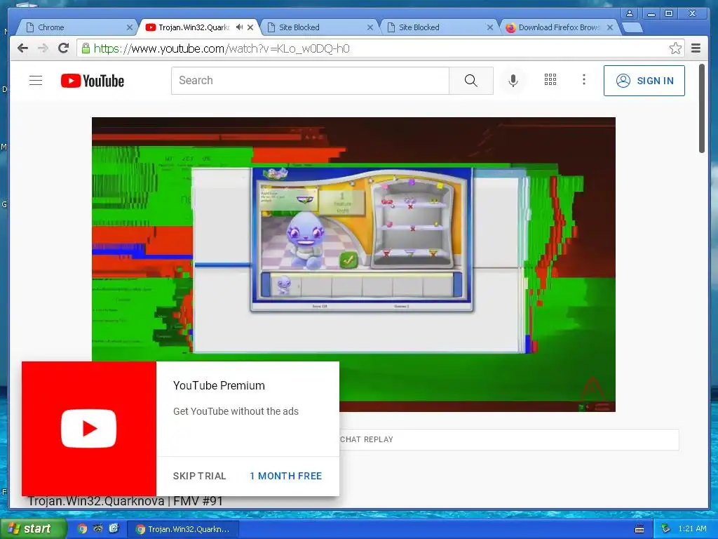Click the second quick launch icon
This screenshot has width=718, height=539.
pyautogui.click(x=98, y=529)
